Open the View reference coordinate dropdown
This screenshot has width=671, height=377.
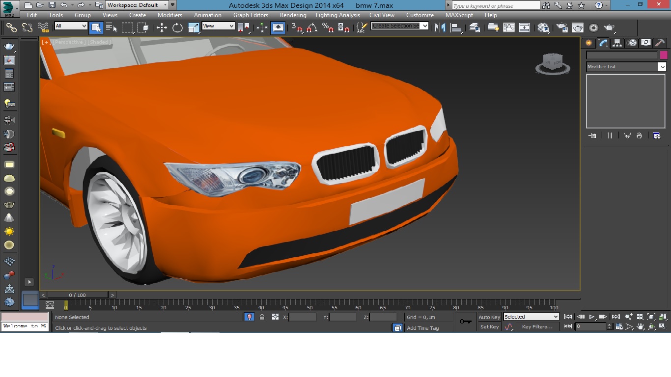pyautogui.click(x=219, y=26)
